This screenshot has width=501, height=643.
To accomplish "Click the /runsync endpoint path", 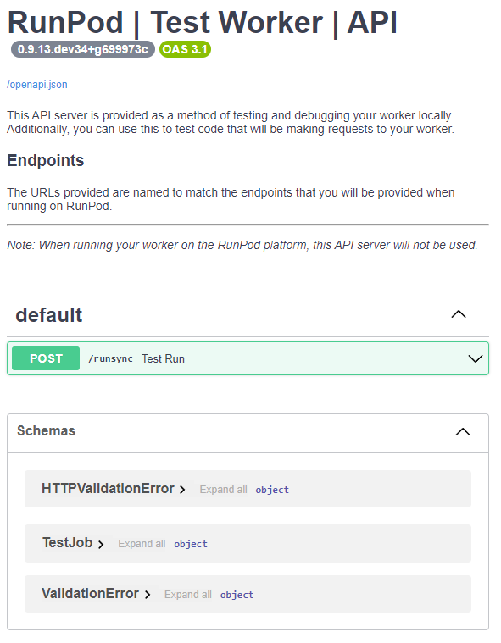I will (x=110, y=358).
